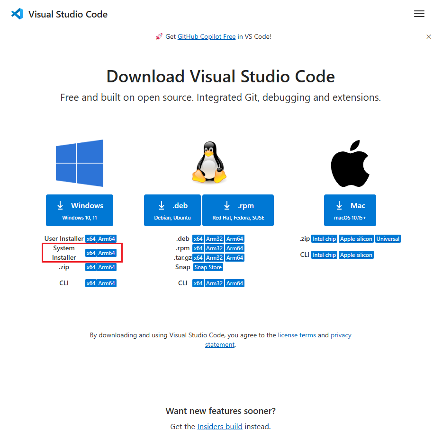Open the license terms page
Screen dimensions: 442x431
pos(297,335)
